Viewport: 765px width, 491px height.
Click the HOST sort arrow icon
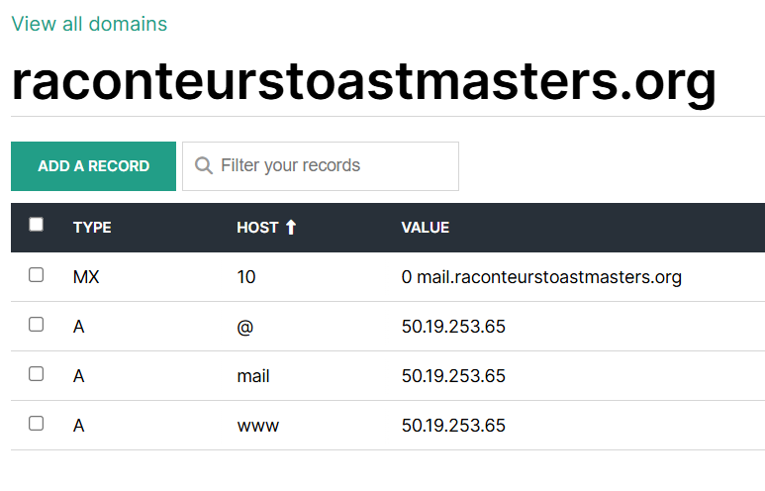(291, 228)
